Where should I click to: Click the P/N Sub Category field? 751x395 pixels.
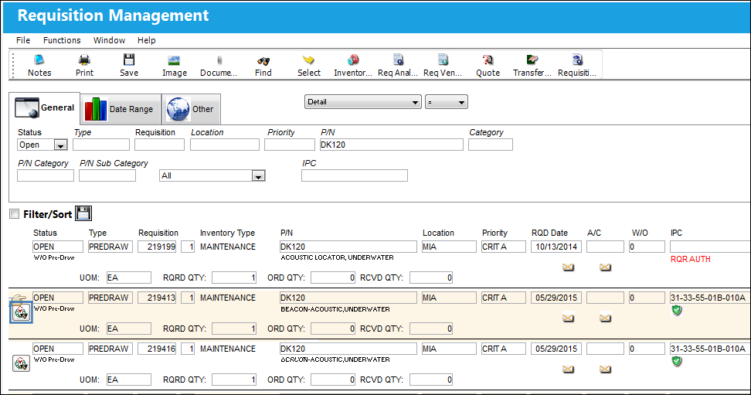(x=107, y=175)
